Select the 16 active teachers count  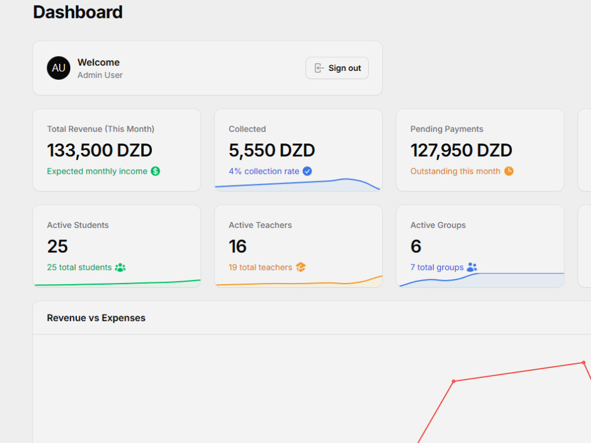[238, 246]
